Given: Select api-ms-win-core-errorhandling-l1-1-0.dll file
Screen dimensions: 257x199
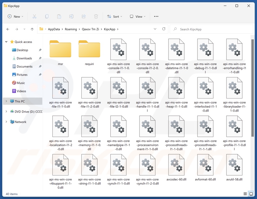Looking at the screenshot, I should pos(234,56).
